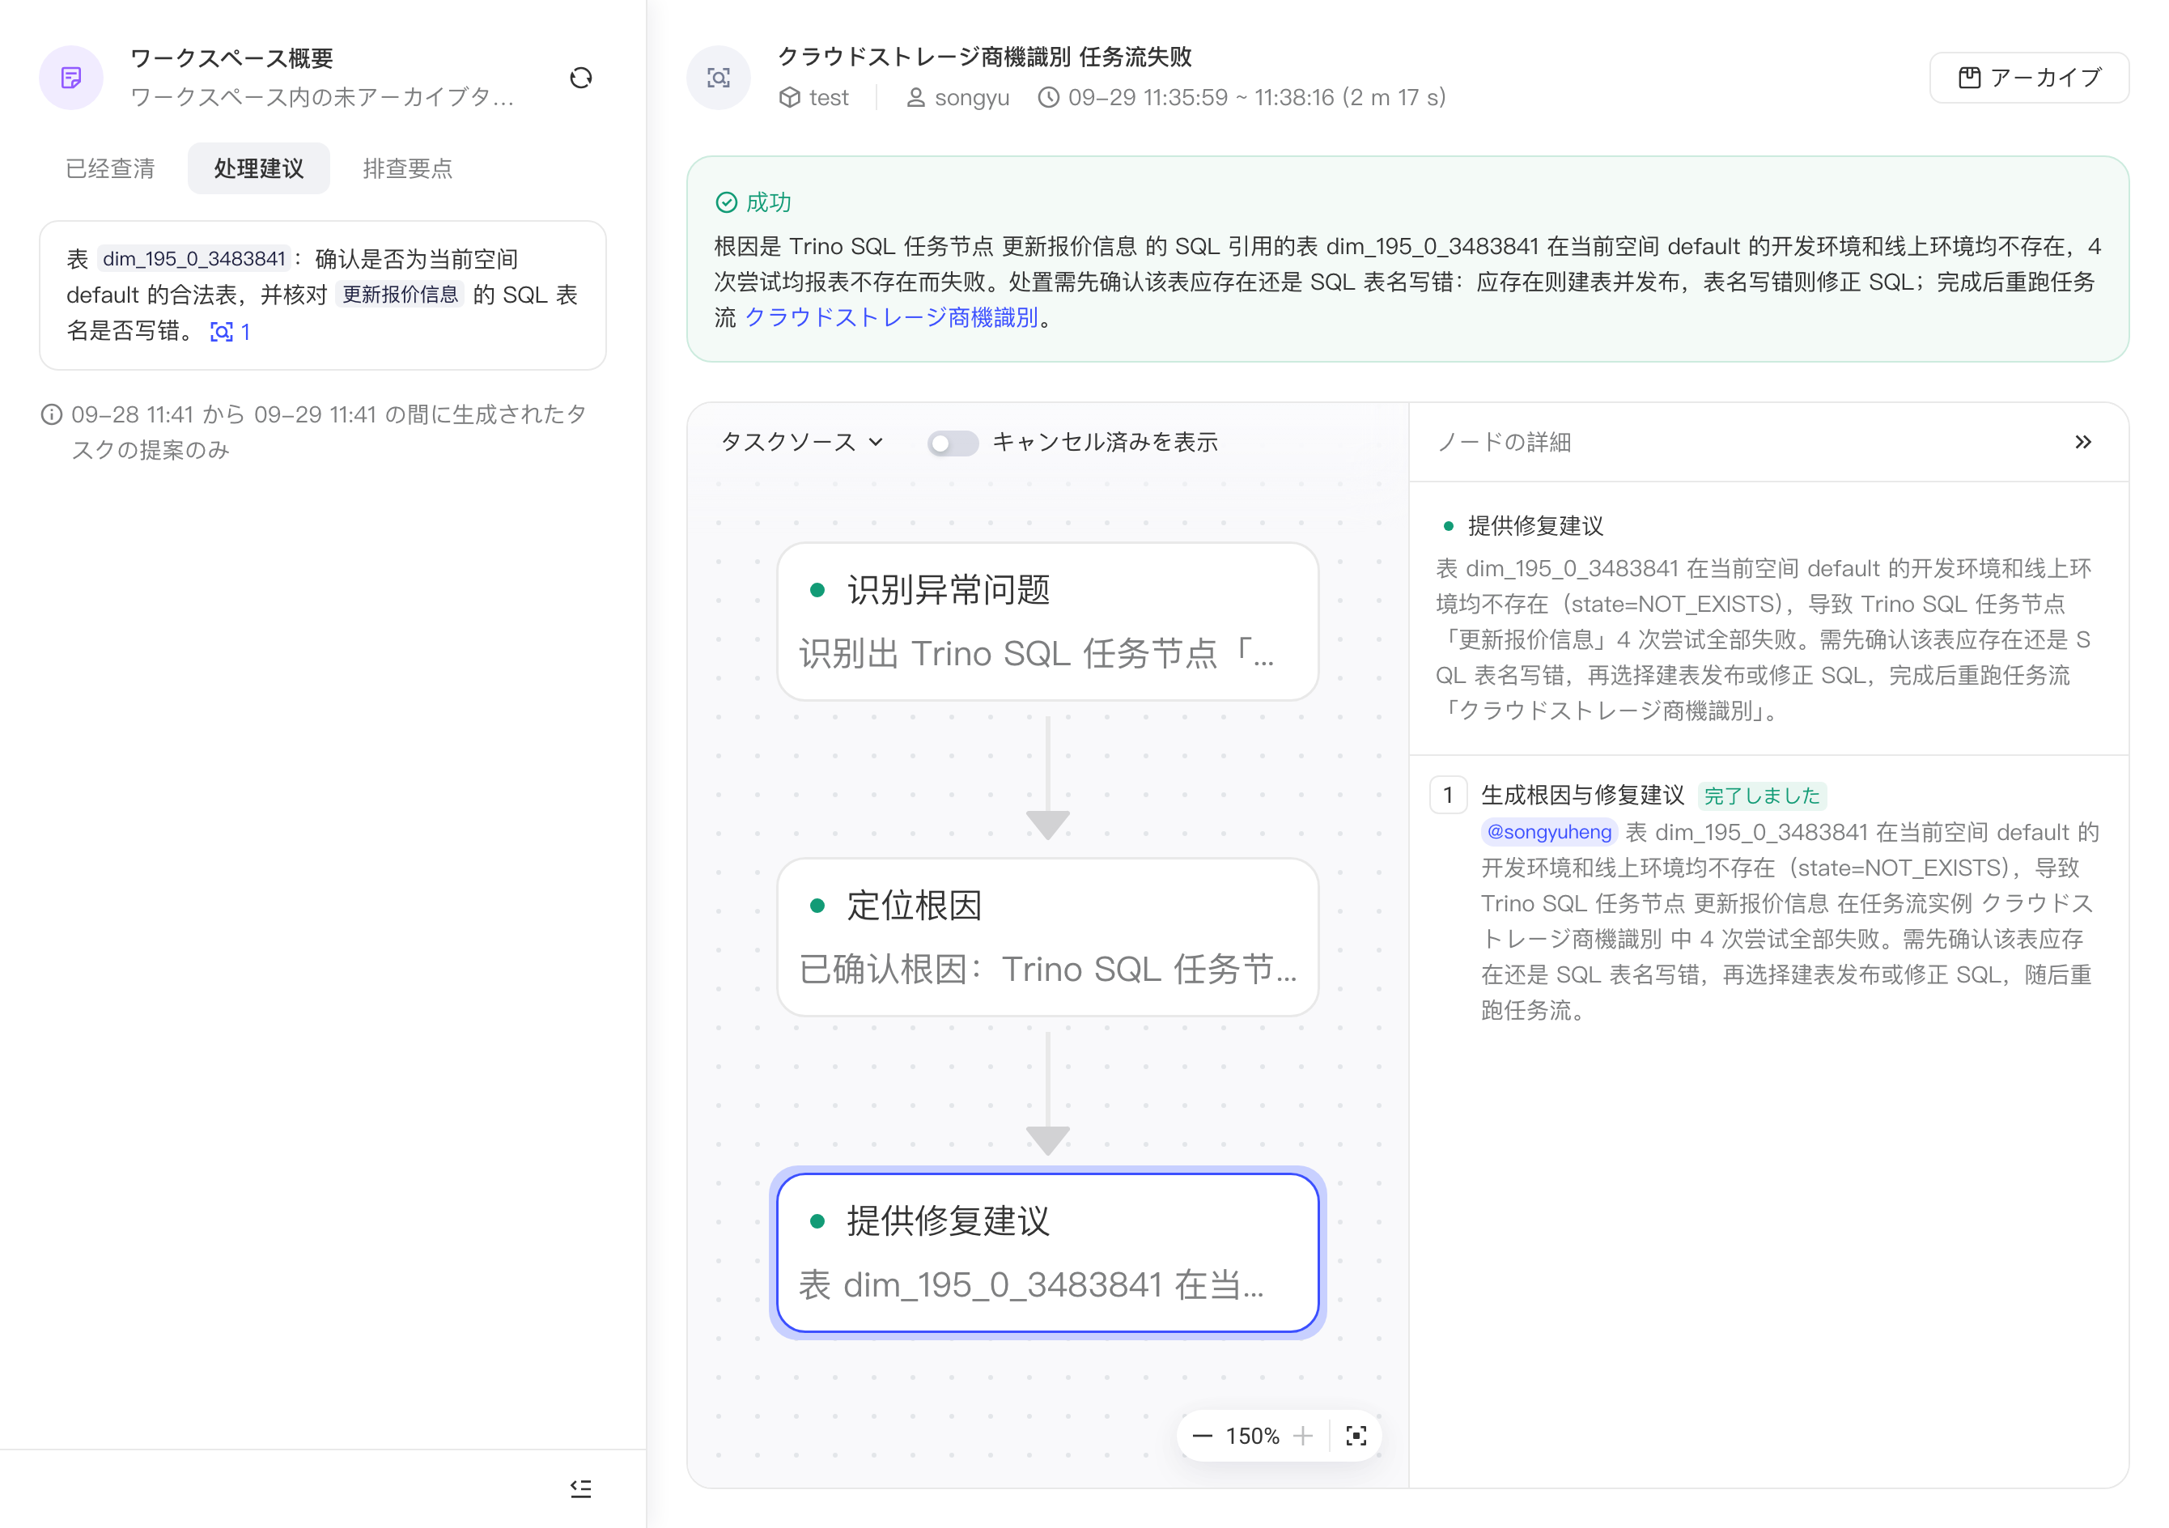Click the diagnosis scan icon beside title

pyautogui.click(x=719, y=78)
